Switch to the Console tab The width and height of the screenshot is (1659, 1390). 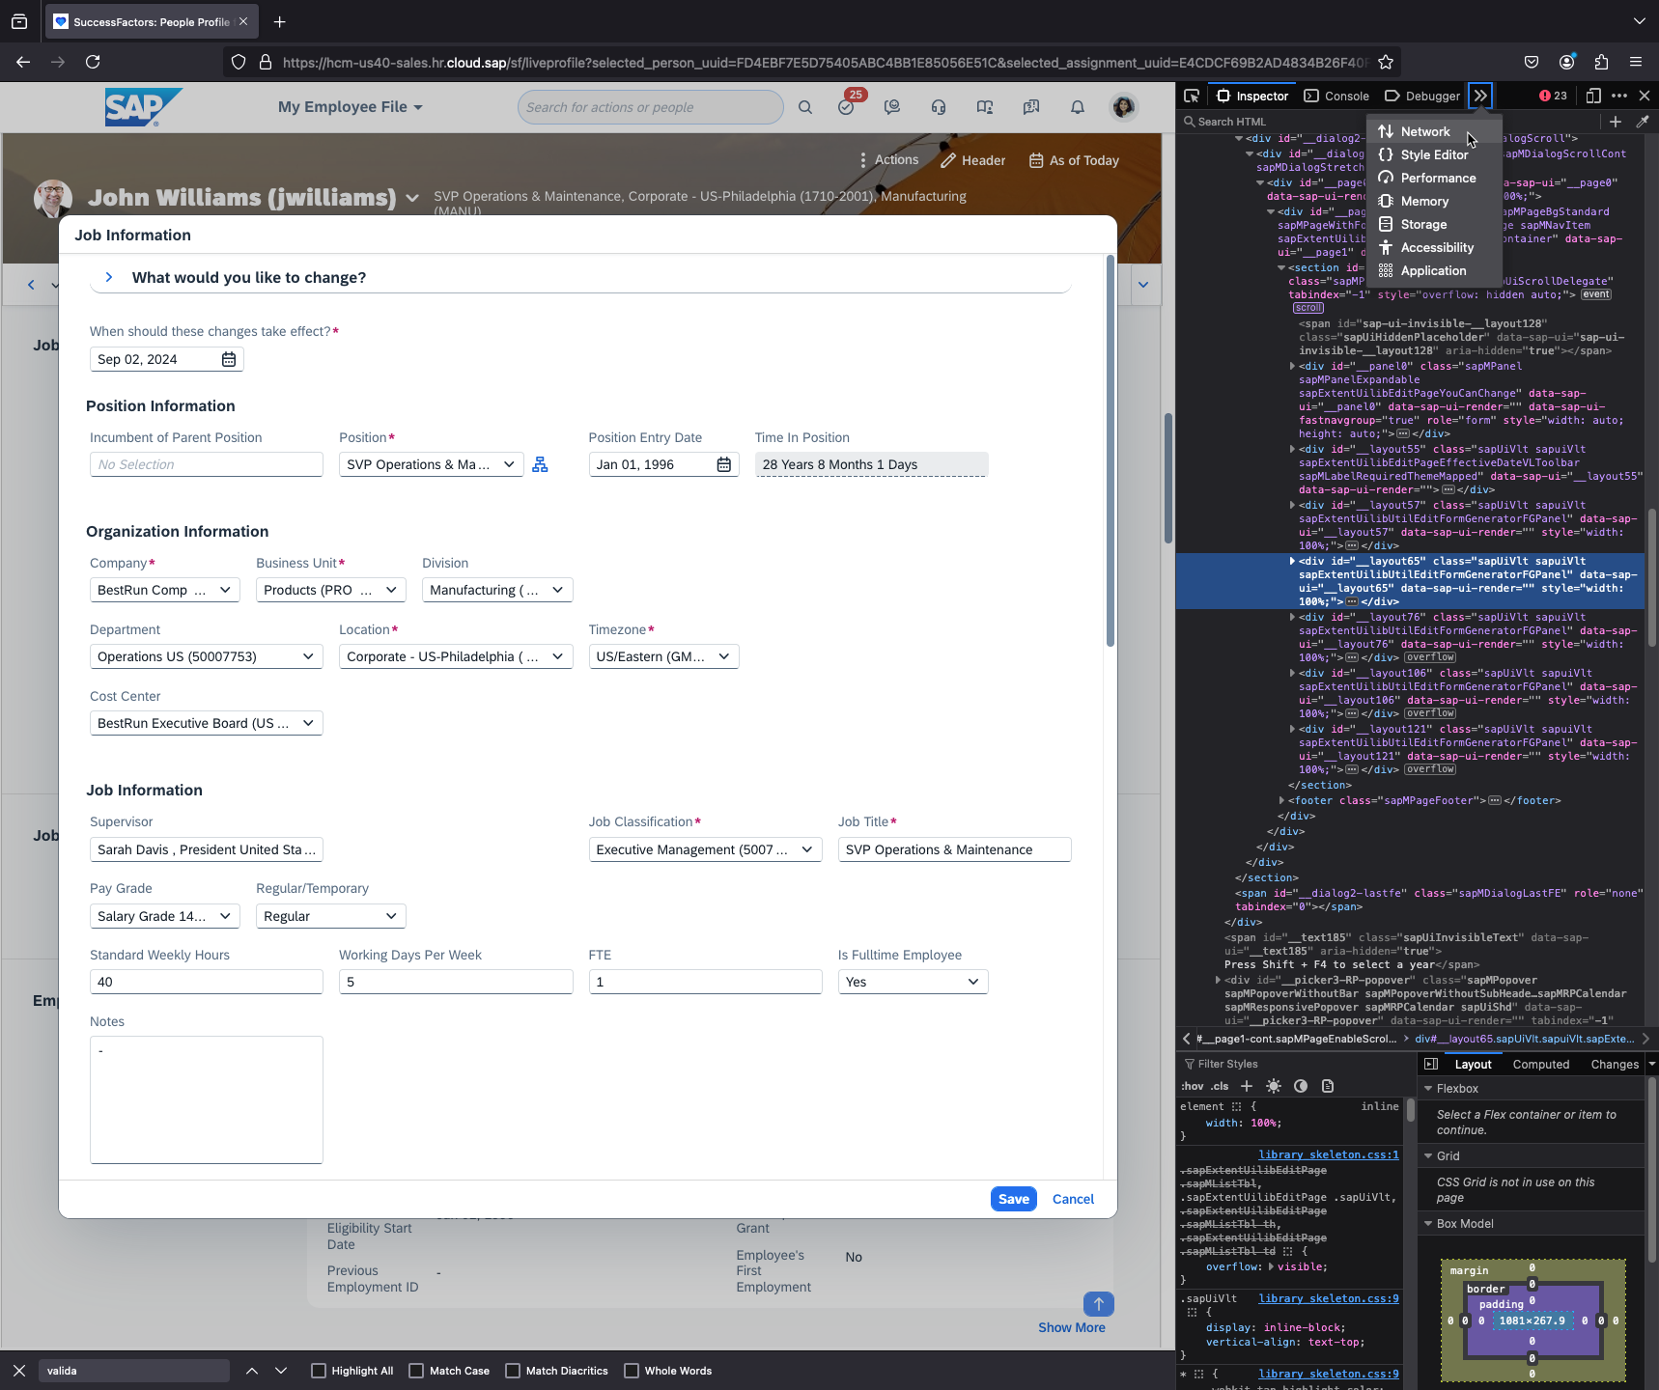click(1336, 96)
